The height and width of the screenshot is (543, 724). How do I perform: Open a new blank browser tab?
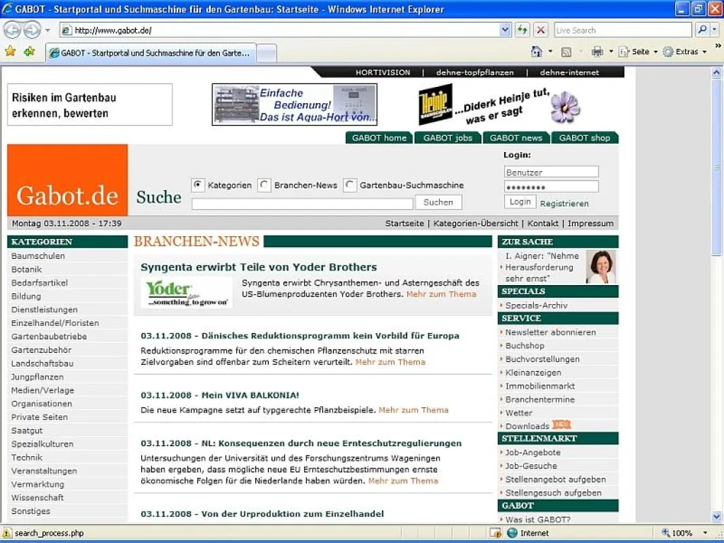(x=267, y=53)
